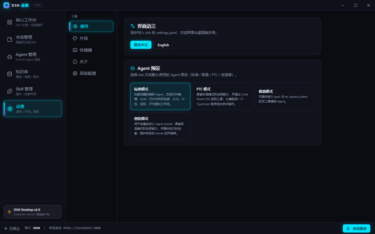Open 会话管理 in the sidebar

(x=33, y=39)
